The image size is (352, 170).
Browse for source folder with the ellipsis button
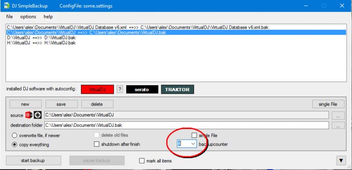338,116
